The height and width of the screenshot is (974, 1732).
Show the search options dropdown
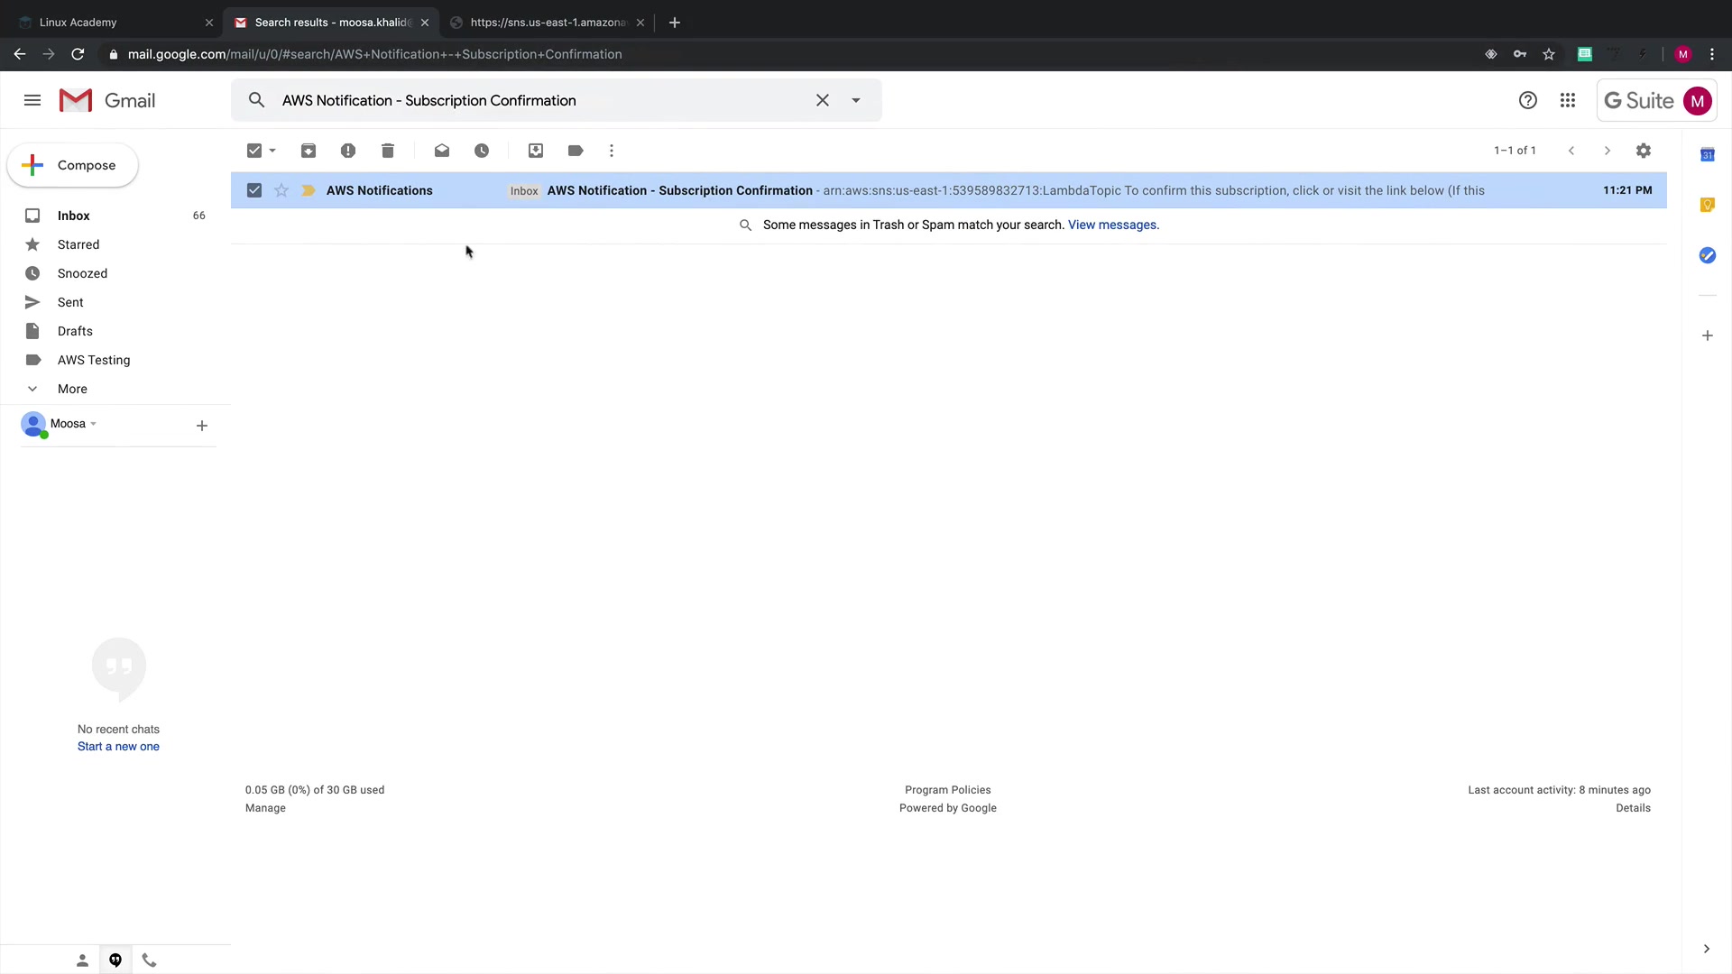856,101
